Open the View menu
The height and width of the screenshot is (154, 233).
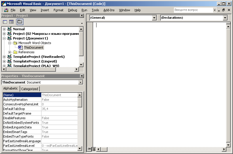click(x=33, y=10)
